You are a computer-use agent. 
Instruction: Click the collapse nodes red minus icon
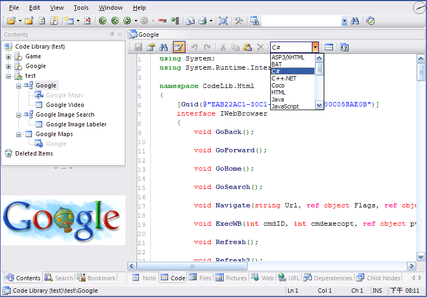pyautogui.click(x=163, y=21)
